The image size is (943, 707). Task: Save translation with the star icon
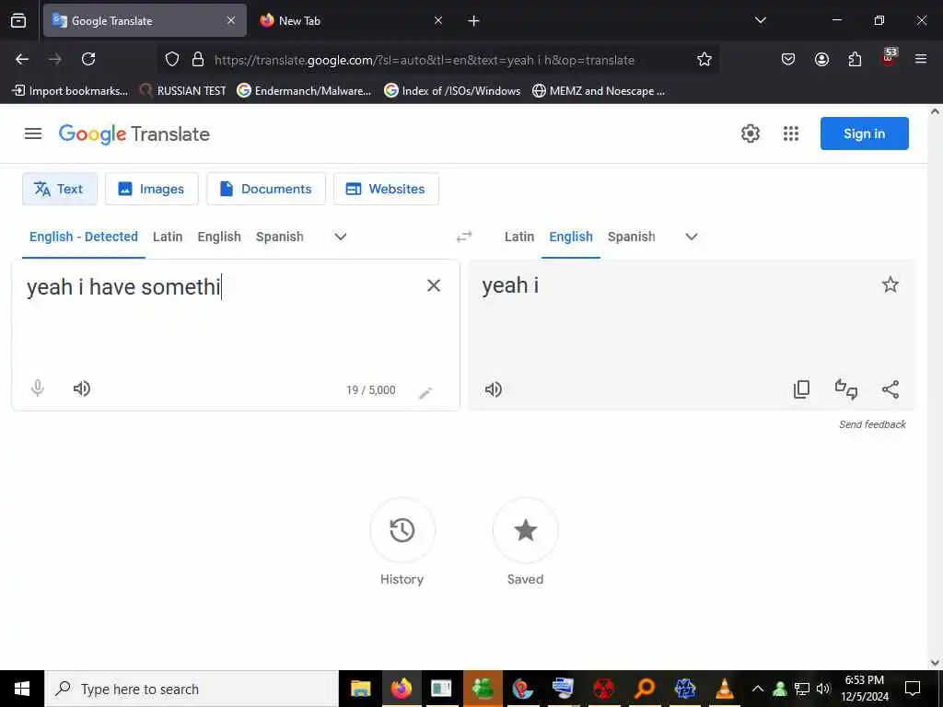pos(891,284)
